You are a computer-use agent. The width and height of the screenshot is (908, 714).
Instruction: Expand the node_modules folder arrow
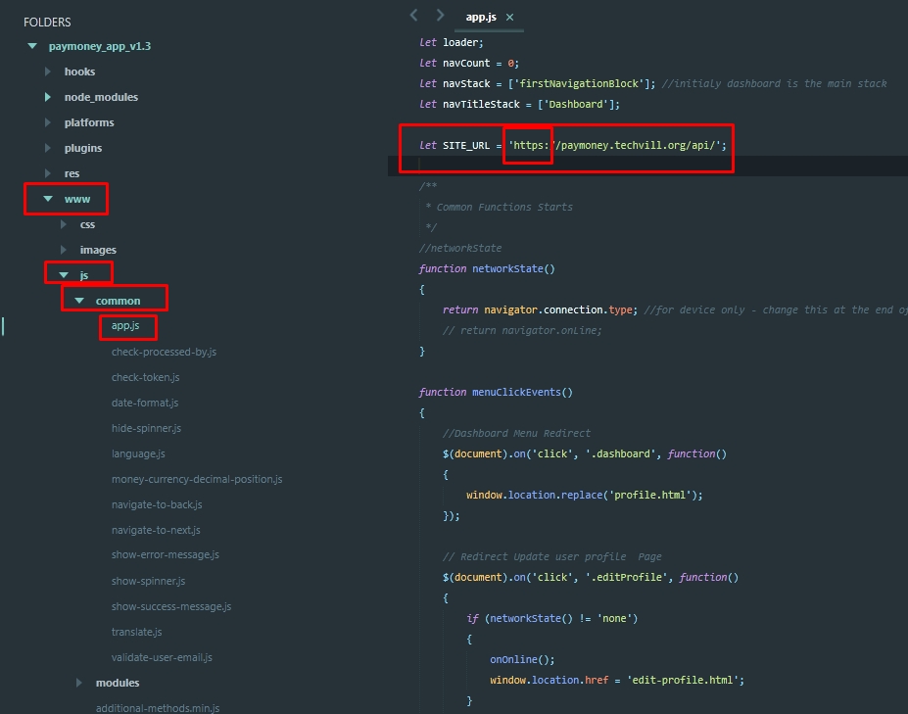pos(48,97)
